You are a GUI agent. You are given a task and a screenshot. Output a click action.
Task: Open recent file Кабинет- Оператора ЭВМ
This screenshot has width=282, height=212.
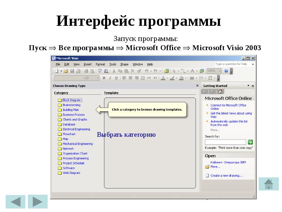click(228, 163)
